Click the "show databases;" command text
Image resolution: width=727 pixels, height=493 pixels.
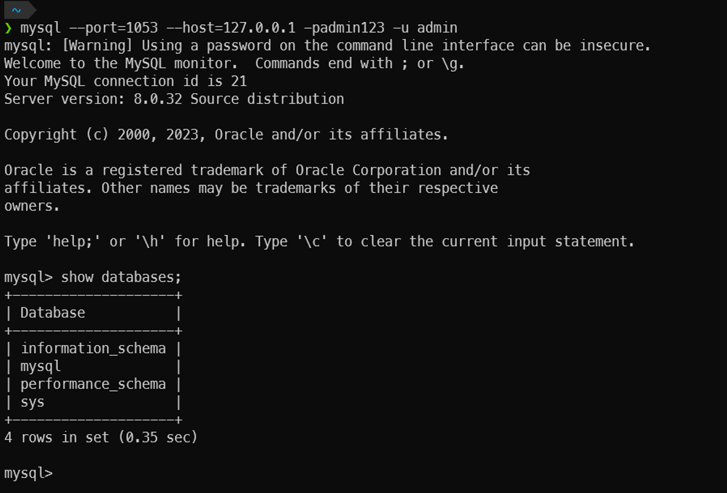tap(121, 277)
